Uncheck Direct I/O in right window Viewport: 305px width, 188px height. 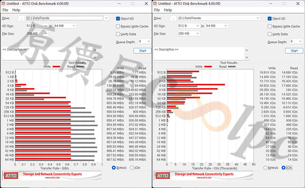pos(270,19)
